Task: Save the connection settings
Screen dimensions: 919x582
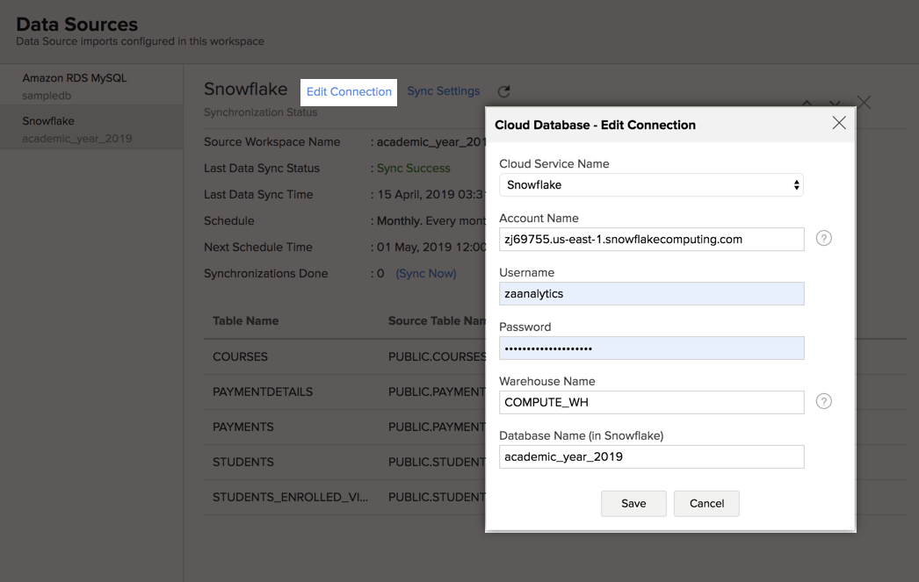Action: click(x=633, y=503)
